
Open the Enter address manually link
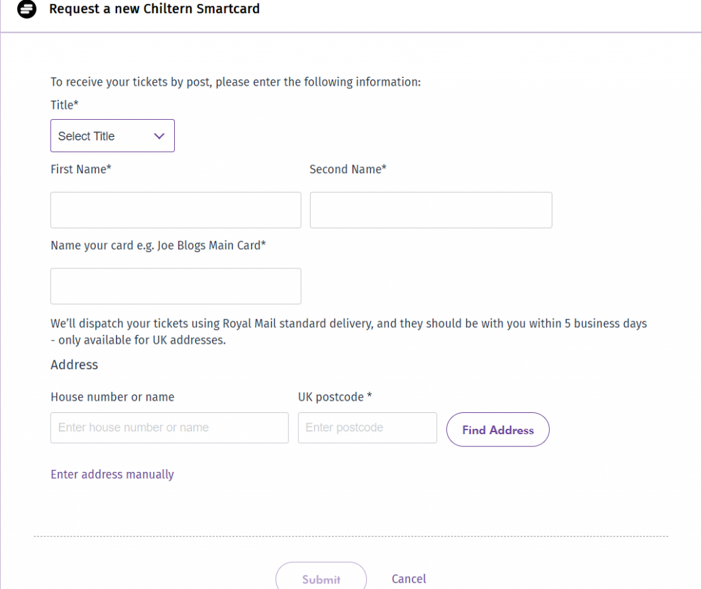click(112, 474)
